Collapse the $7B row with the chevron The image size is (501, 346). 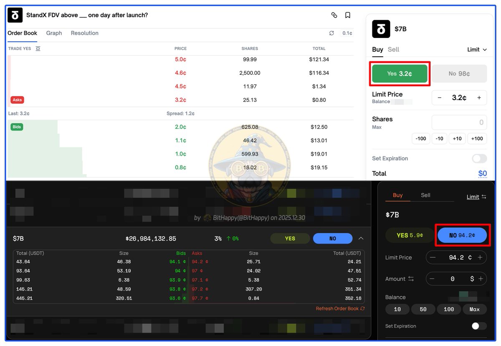pyautogui.click(x=361, y=238)
